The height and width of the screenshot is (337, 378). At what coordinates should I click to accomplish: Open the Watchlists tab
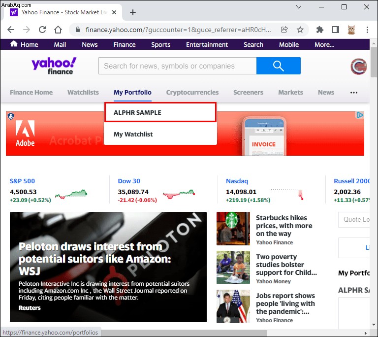click(x=83, y=92)
